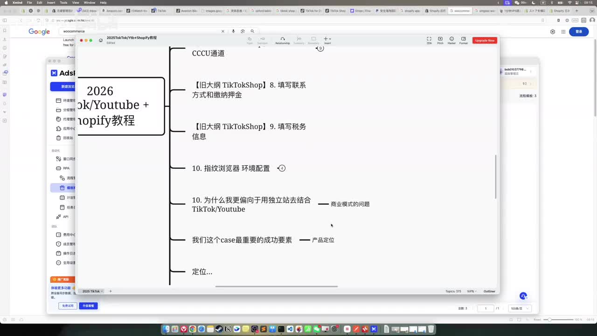Select the topic CCCU通道

click(x=208, y=53)
